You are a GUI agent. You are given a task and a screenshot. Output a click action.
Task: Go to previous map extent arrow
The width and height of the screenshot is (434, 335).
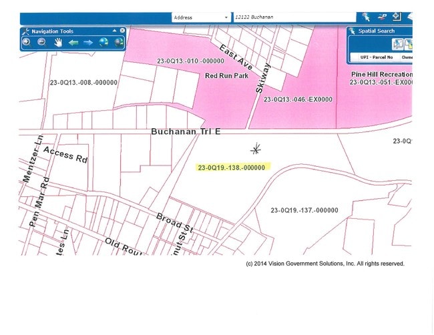click(x=73, y=42)
